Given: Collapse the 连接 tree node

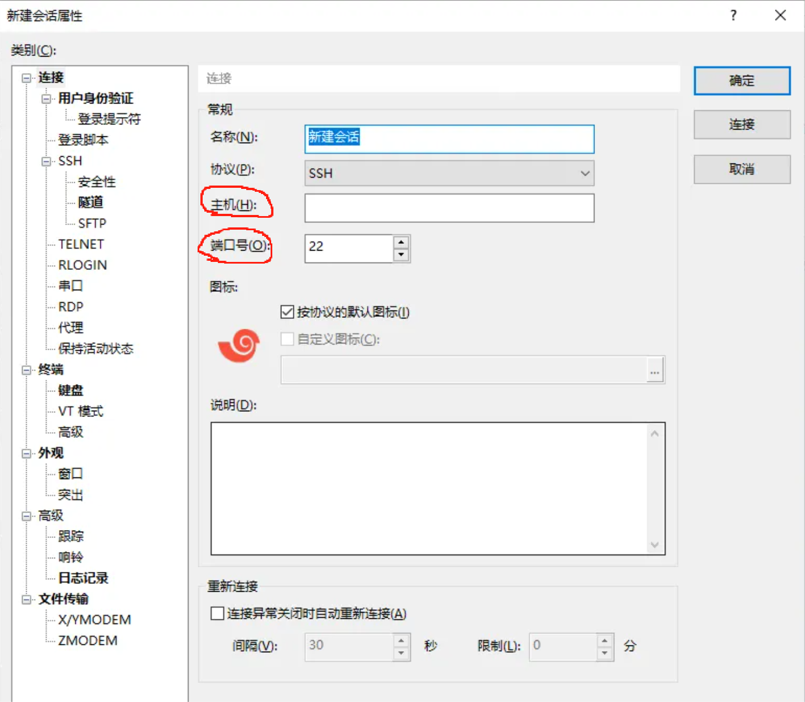Looking at the screenshot, I should [26, 78].
